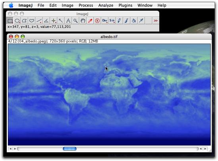Select the Text tool
The width and height of the screenshot is (218, 161).
pos(68,21)
